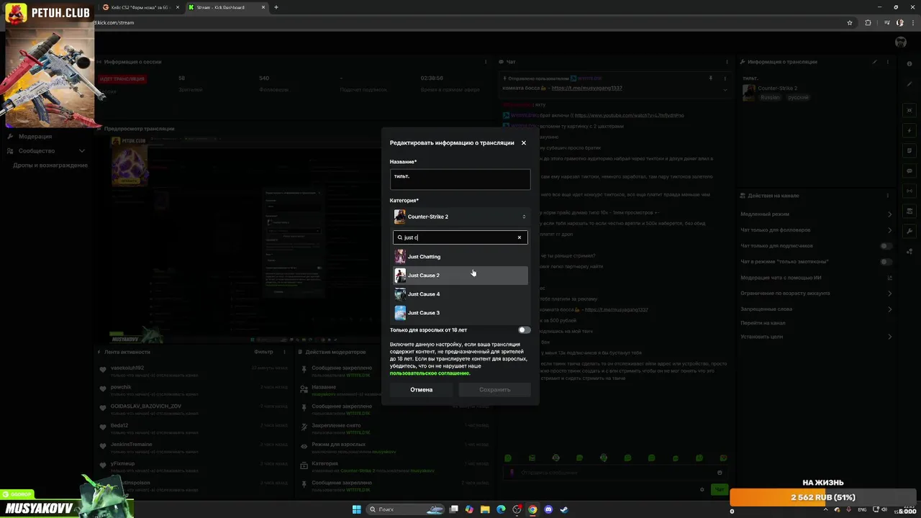Click the taskbar Поиск search box
The width and height of the screenshot is (921, 518).
pos(407,509)
